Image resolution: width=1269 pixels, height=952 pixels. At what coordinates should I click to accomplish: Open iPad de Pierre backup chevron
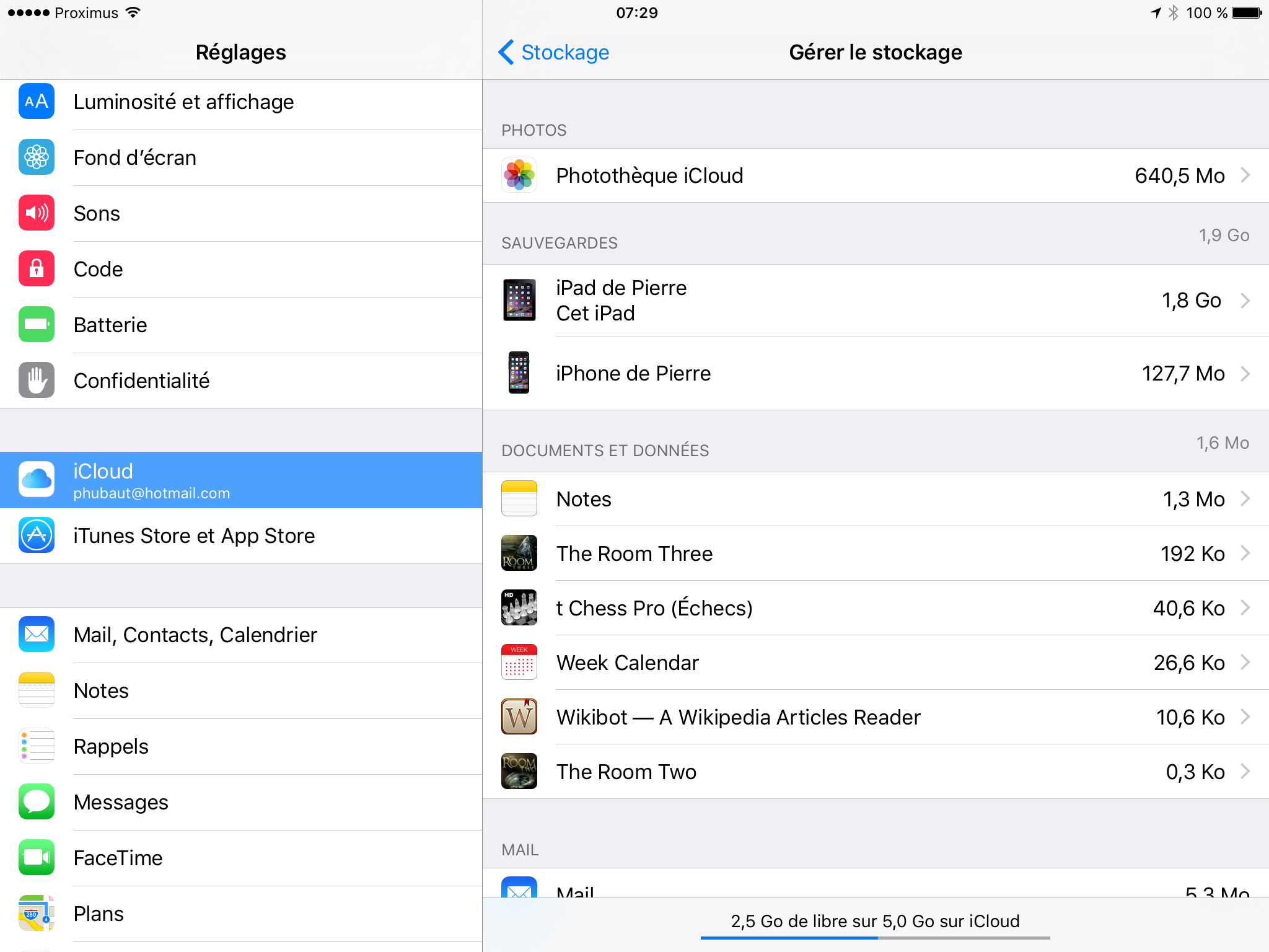click(1245, 301)
